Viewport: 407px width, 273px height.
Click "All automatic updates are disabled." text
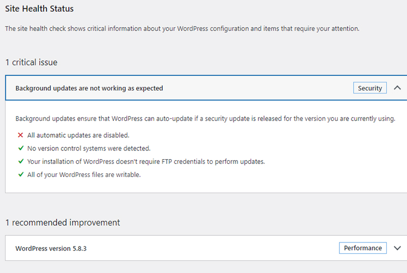(78, 135)
